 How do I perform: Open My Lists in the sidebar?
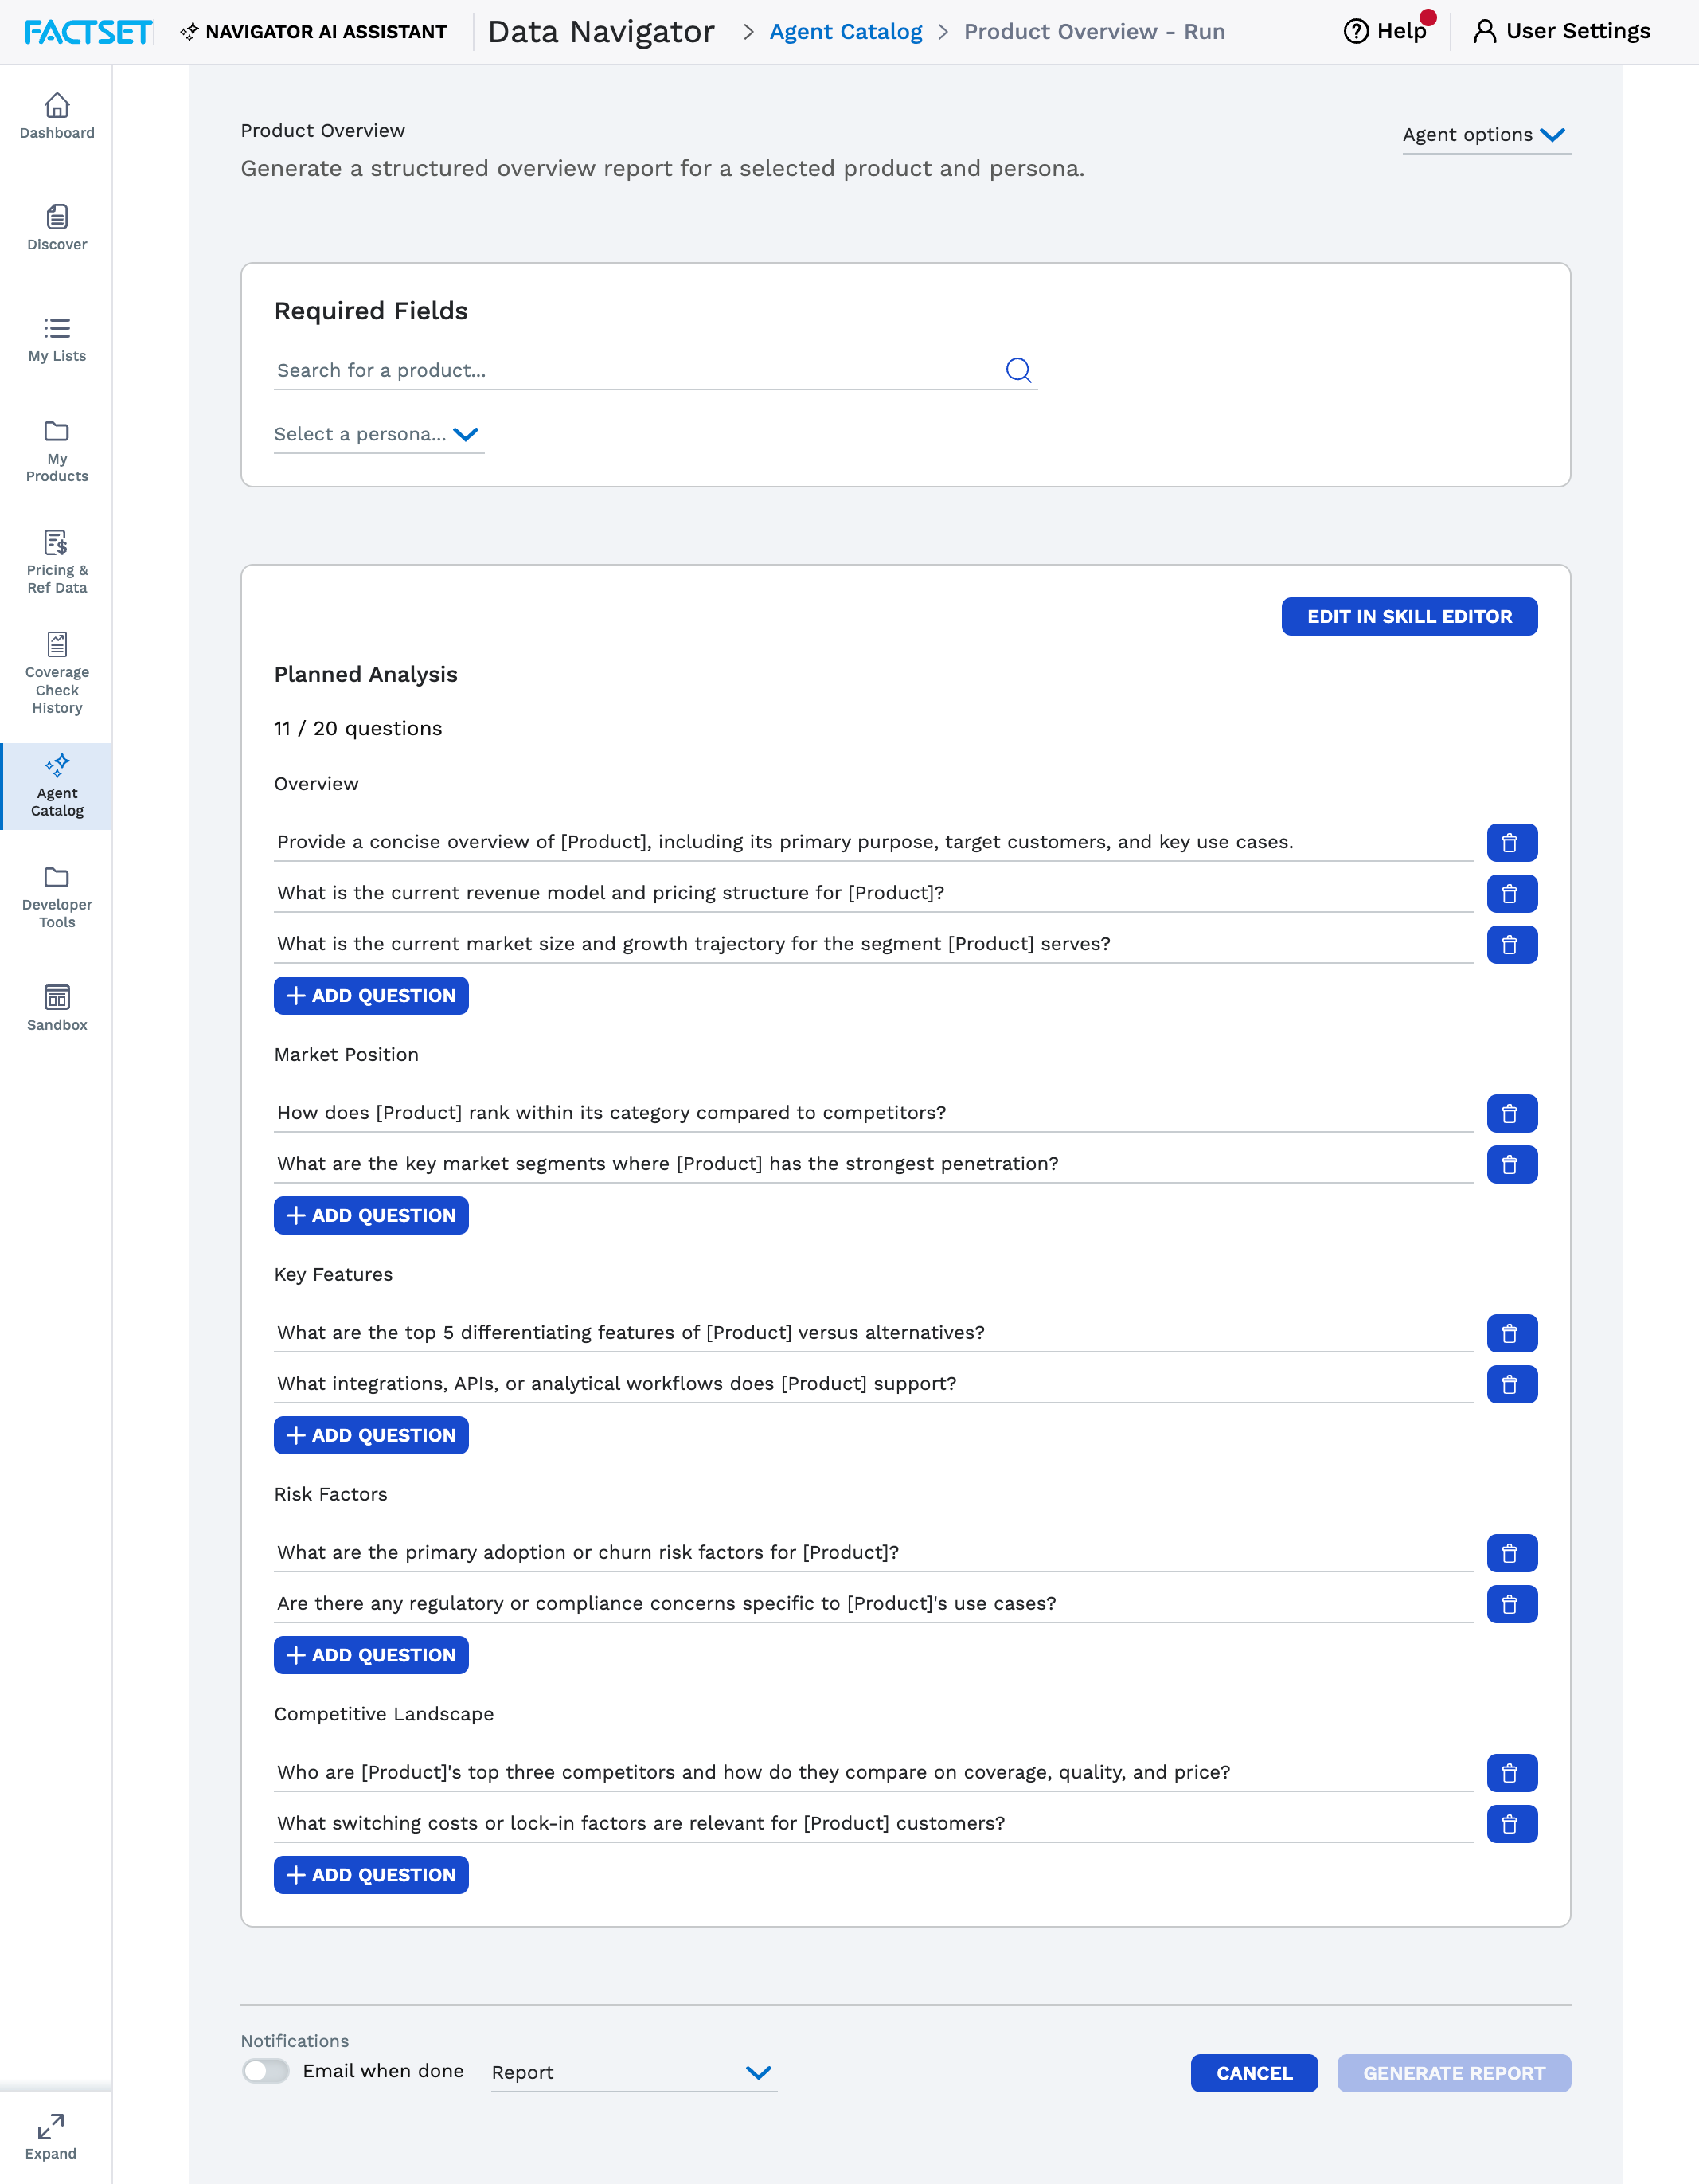pyautogui.click(x=57, y=339)
